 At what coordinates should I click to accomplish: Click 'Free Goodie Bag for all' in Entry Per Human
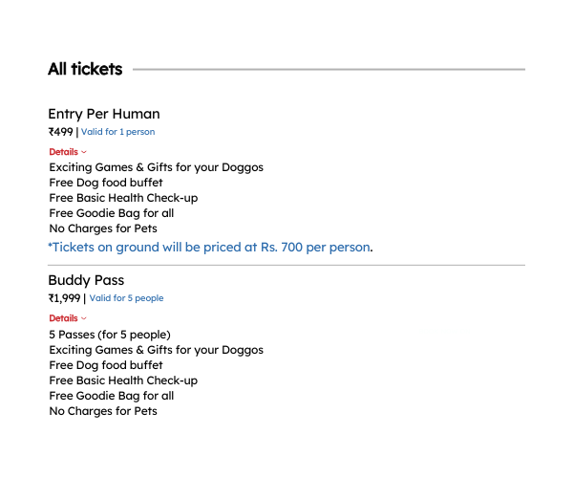(112, 213)
